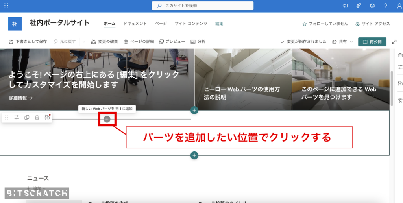
Task: Open the settings gear in header
Action: pyautogui.click(x=372, y=6)
